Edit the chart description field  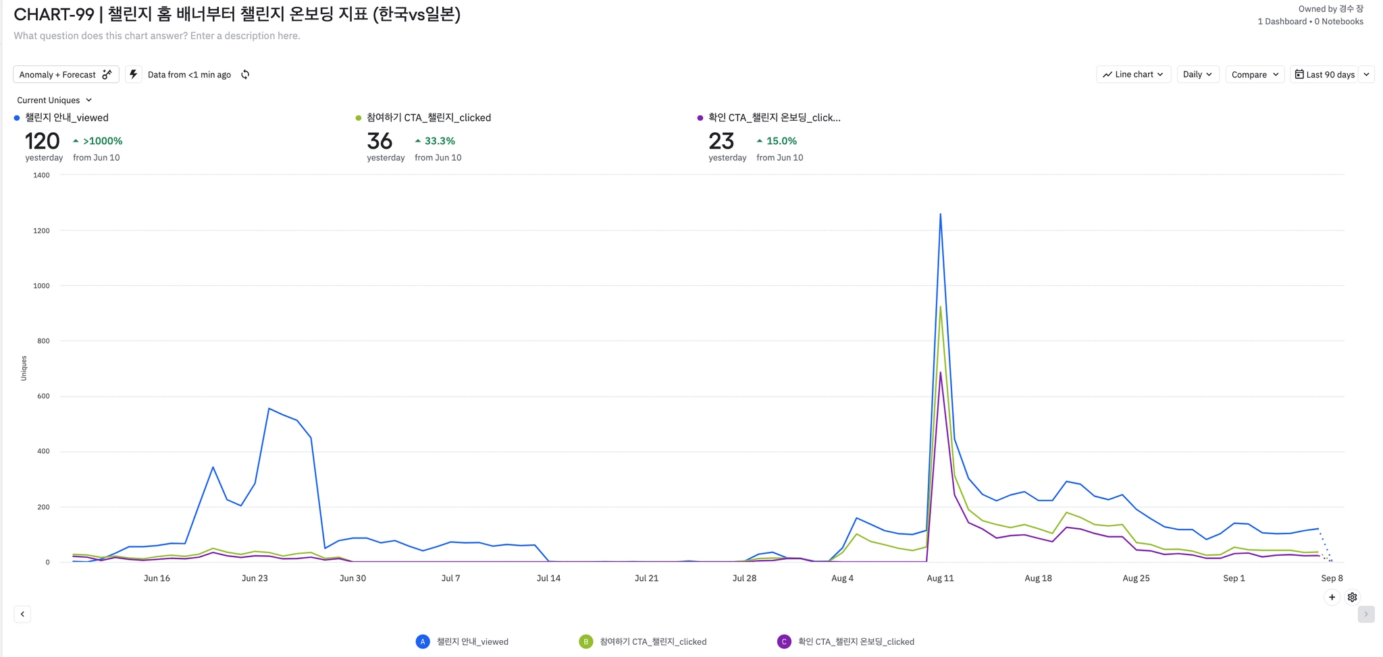click(x=157, y=36)
